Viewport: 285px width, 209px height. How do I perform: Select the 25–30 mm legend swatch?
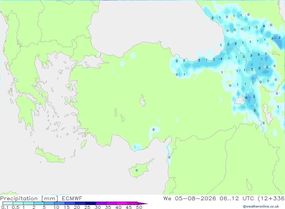pos(91,203)
